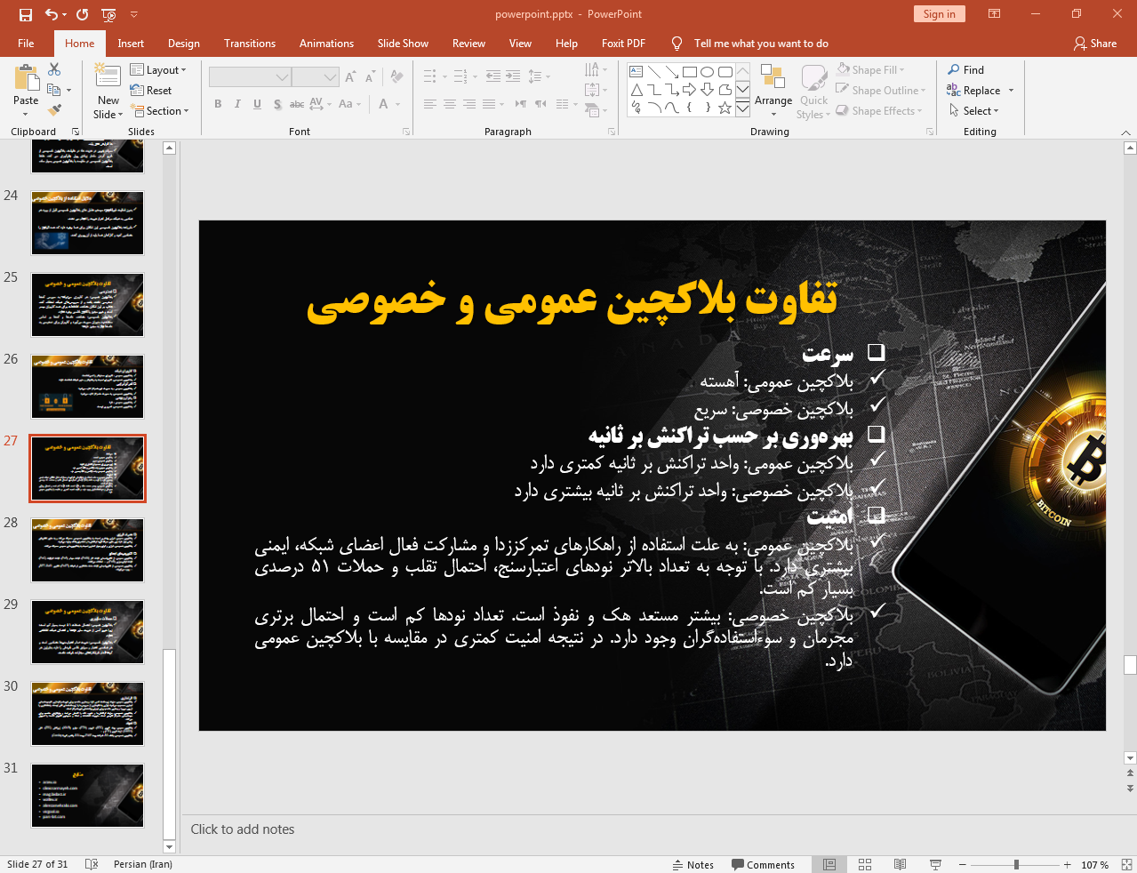Start Slide Show from status bar
This screenshot has width=1137, height=873.
tap(935, 864)
